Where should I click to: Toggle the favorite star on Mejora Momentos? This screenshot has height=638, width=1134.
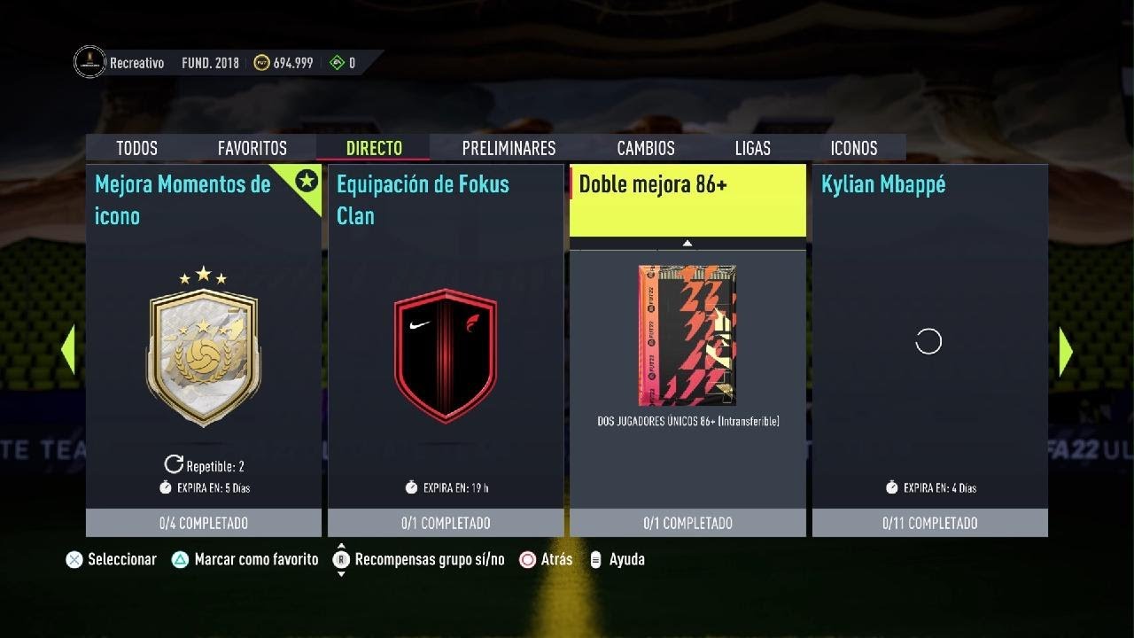click(307, 182)
